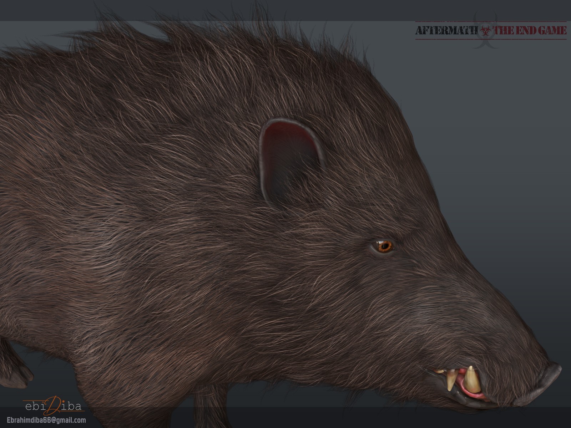Image resolution: width=571 pixels, height=428 pixels.
Task: Click the red biohazard symbol in title
Action: click(x=485, y=31)
